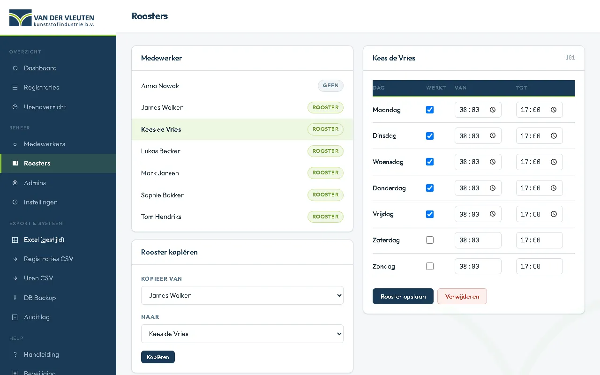Open the Urenoverzicht menu entry
This screenshot has width=600, height=375.
(x=58, y=107)
